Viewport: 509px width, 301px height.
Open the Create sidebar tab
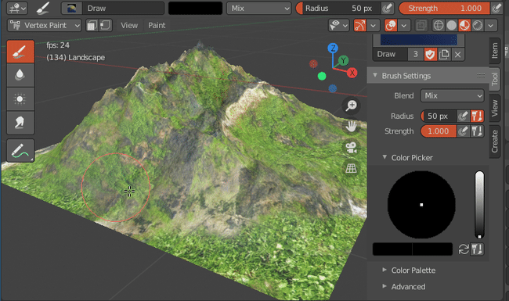(x=494, y=142)
